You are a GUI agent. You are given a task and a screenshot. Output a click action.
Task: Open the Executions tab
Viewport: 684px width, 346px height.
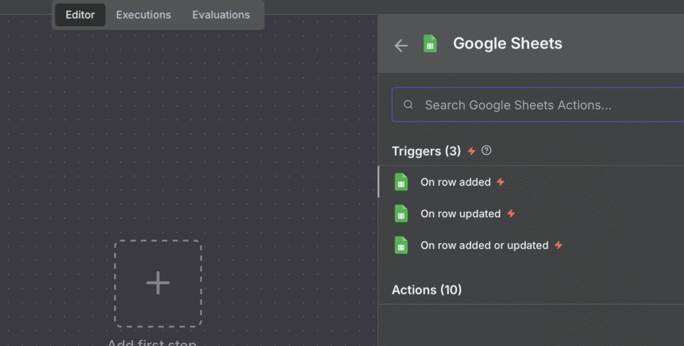click(144, 15)
